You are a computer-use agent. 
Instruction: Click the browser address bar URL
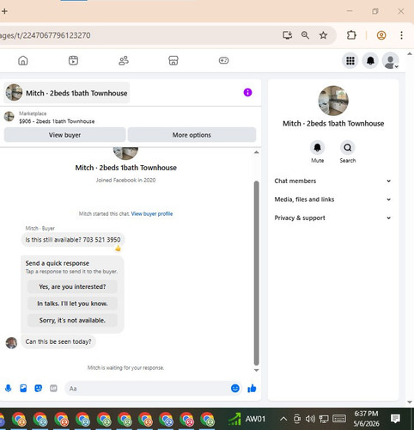point(46,35)
